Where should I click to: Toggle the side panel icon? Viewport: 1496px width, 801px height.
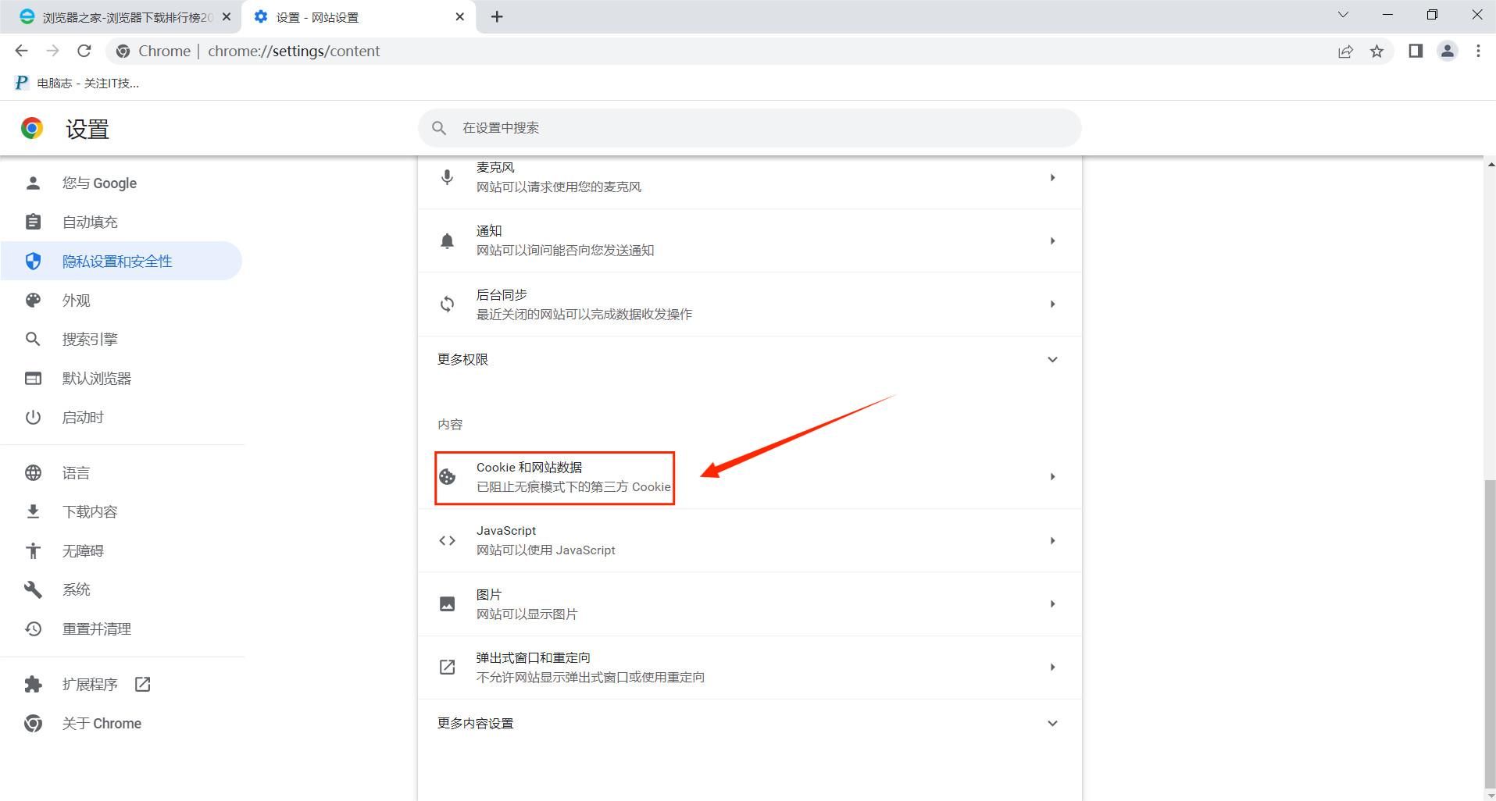click(1416, 52)
